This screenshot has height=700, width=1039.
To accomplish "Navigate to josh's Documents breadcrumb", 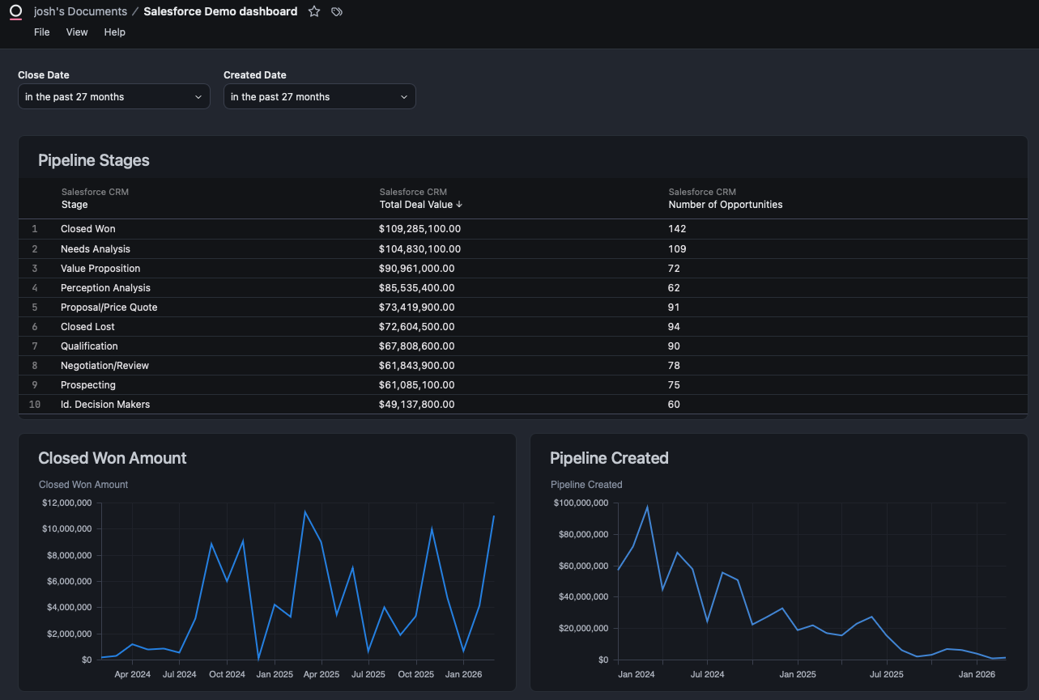I will (x=80, y=11).
